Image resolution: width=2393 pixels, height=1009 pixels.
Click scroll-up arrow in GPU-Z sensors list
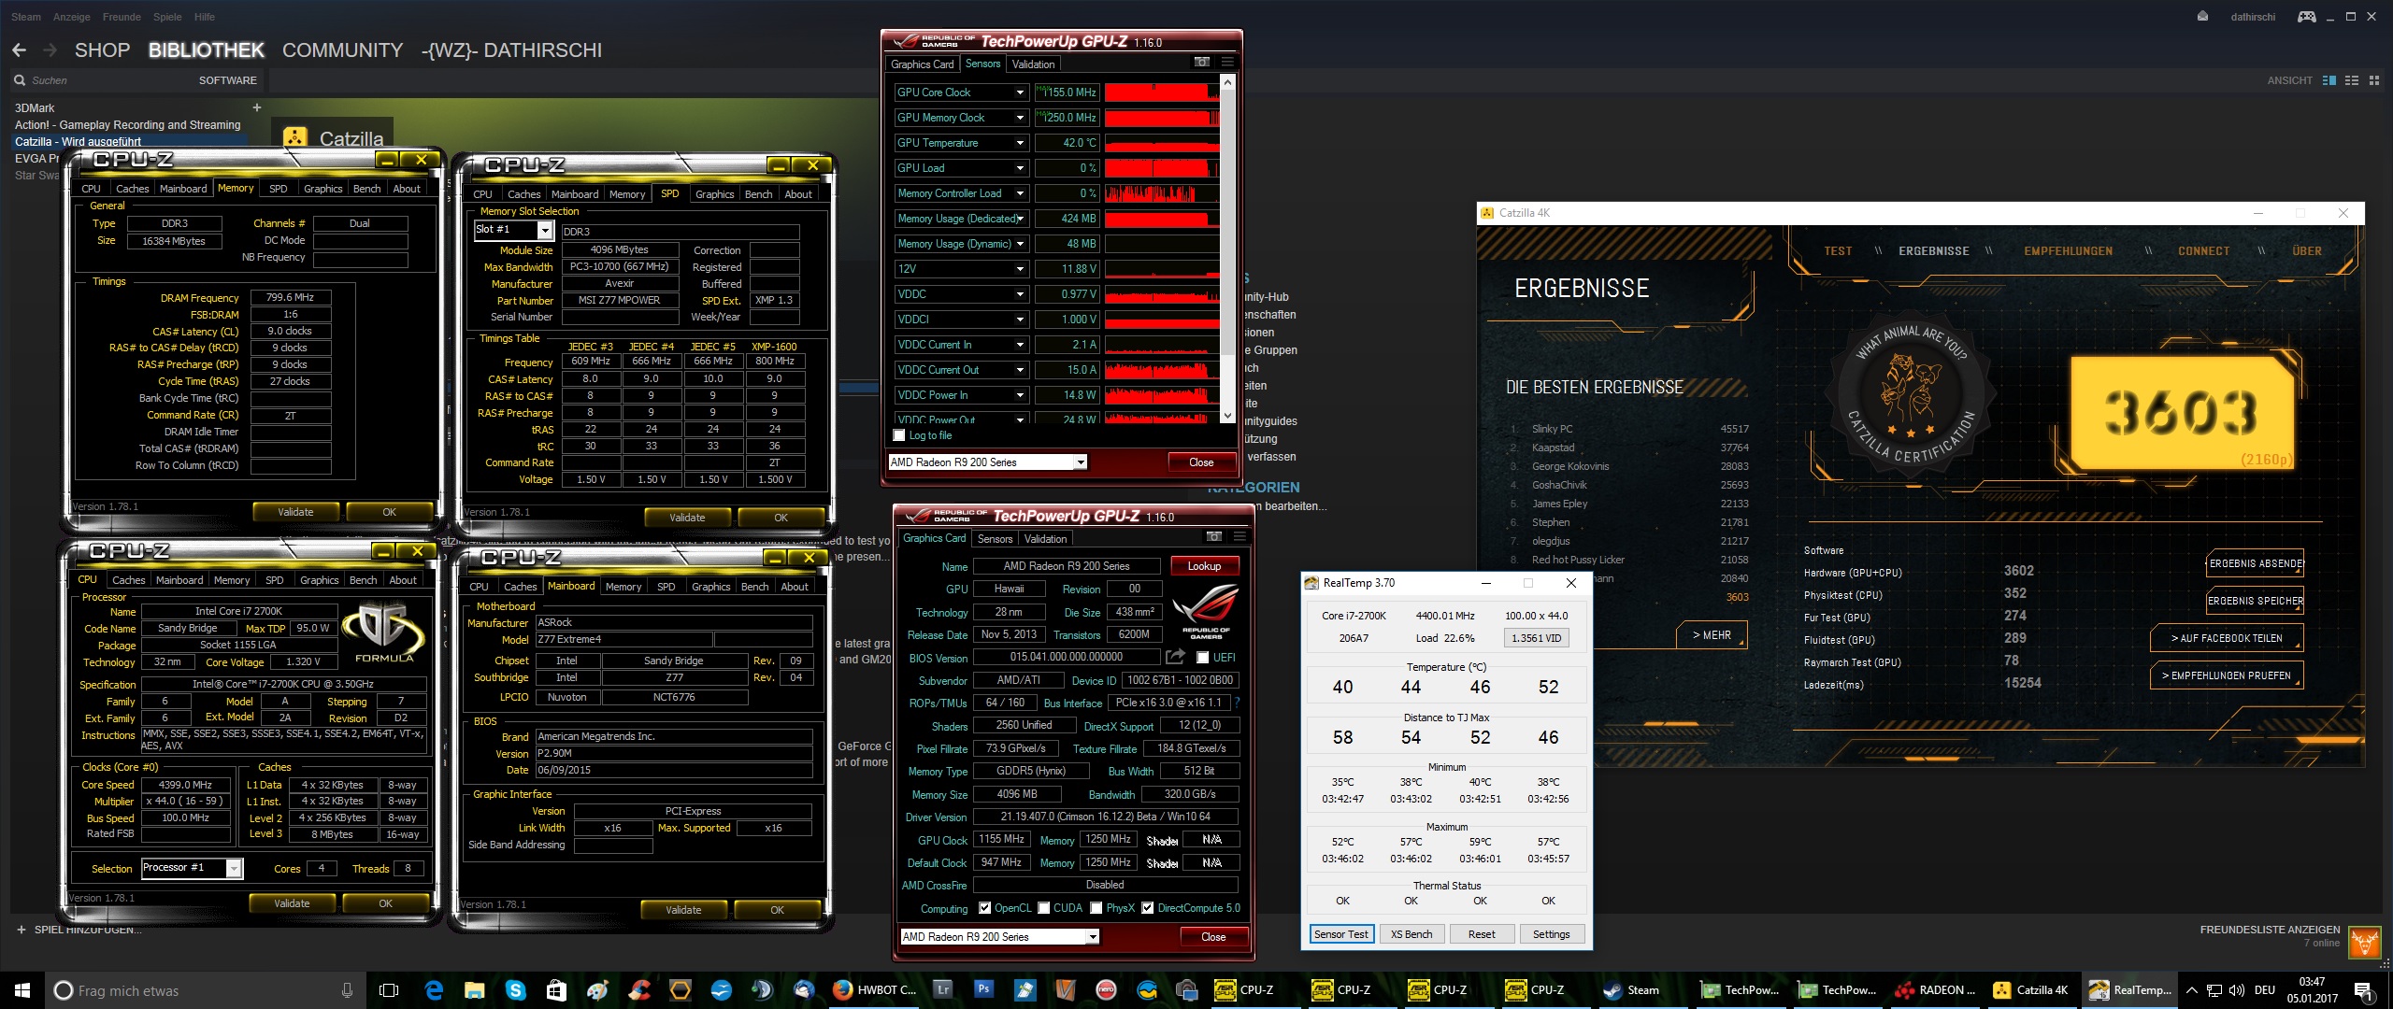1227,82
